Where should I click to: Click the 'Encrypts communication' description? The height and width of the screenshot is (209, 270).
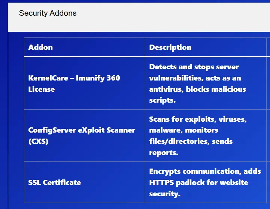click(205, 182)
